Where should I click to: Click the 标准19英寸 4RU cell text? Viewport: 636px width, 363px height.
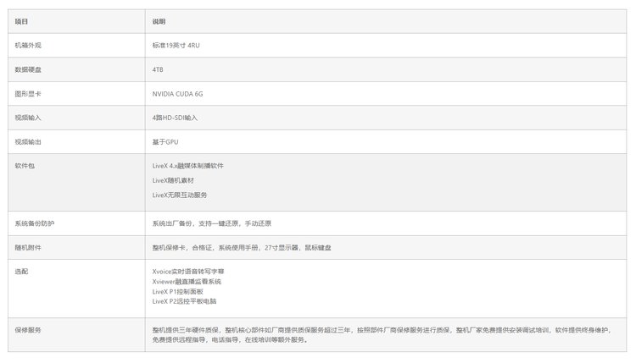point(176,45)
